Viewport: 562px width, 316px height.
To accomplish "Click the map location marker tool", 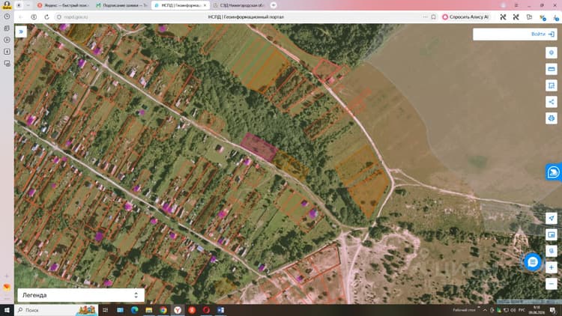I will tap(552, 52).
